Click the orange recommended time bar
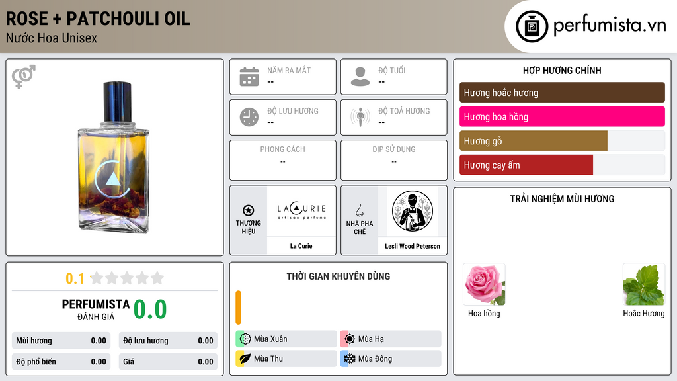This screenshot has width=677, height=381. 238,308
